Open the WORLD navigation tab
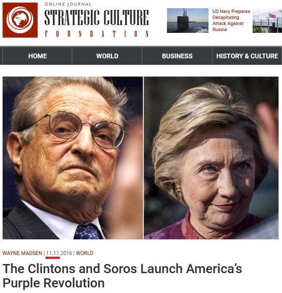Viewport: 282px width, 293px height. [107, 56]
